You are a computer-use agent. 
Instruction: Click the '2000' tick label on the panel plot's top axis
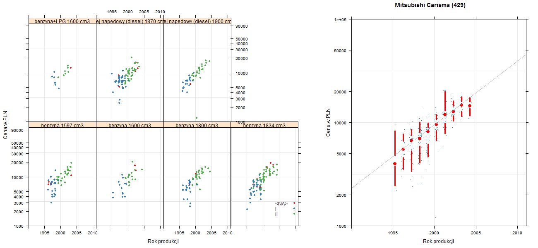[128, 12]
